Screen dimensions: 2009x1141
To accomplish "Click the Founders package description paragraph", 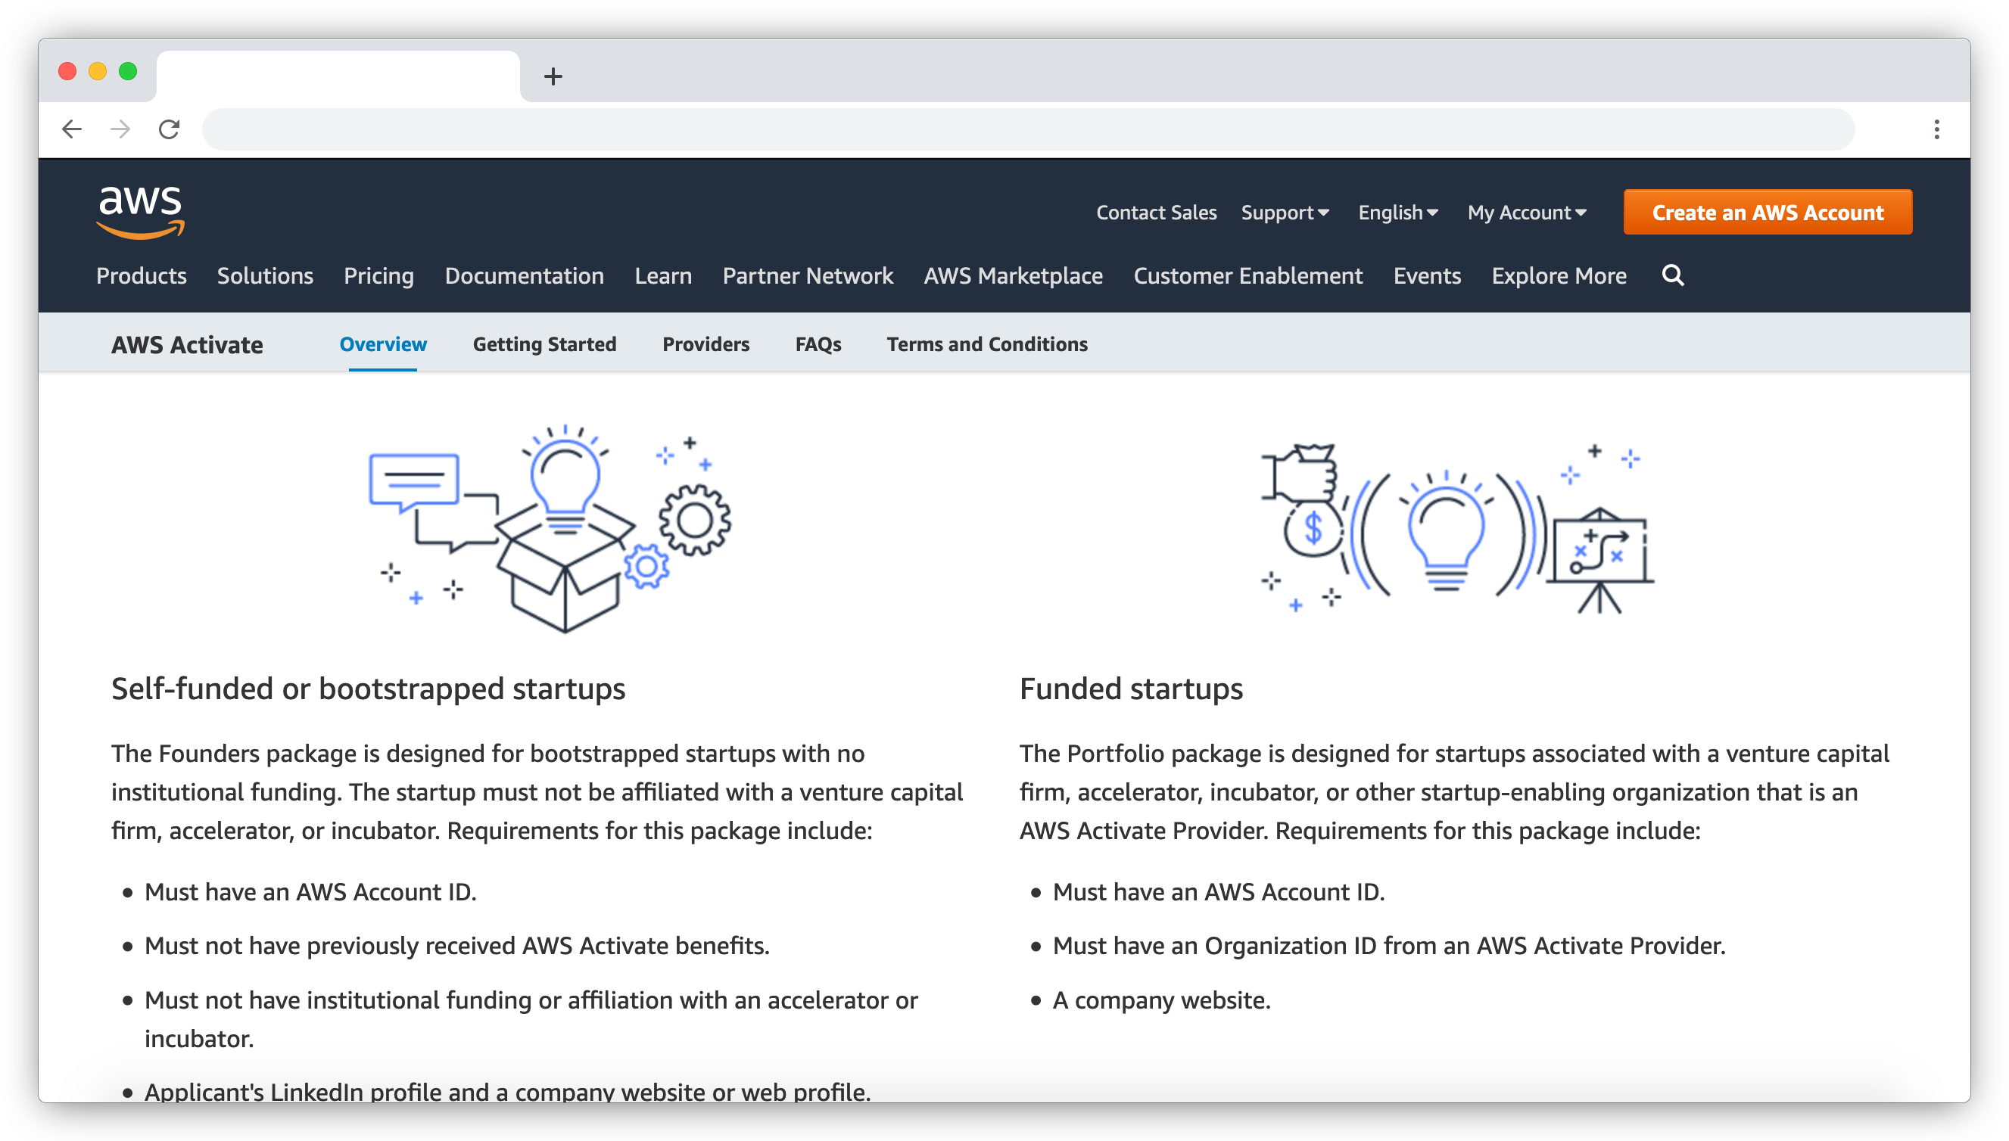I will click(537, 792).
